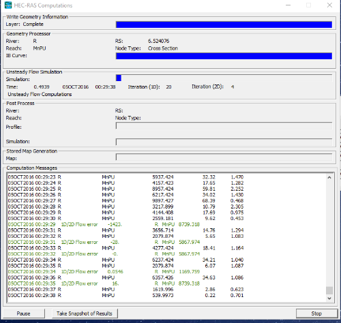
Task: Select message row 00:29:24 with 4157.423
Action: click(125, 183)
